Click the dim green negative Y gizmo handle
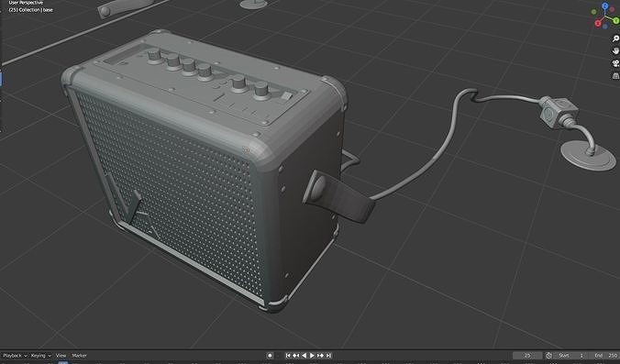Screen dimensions: 620x364 [x=594, y=12]
